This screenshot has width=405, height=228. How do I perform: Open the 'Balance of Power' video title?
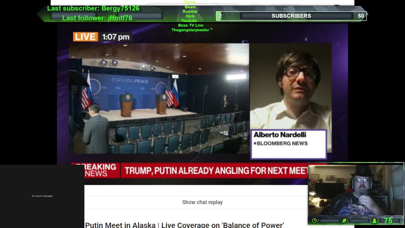(x=184, y=225)
